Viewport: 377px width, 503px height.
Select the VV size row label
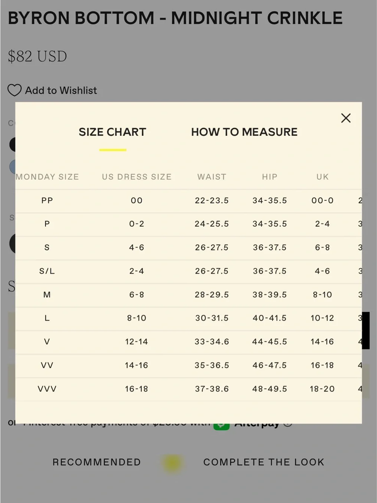pyautogui.click(x=47, y=365)
